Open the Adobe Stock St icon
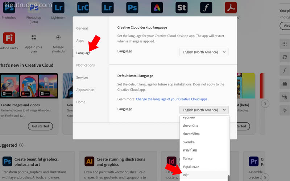This screenshot has width=290, height=181. pyautogui.click(x=182, y=8)
